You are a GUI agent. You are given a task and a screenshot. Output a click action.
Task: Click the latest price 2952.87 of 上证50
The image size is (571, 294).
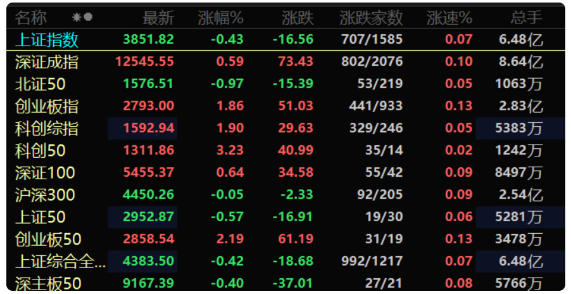[x=148, y=217]
